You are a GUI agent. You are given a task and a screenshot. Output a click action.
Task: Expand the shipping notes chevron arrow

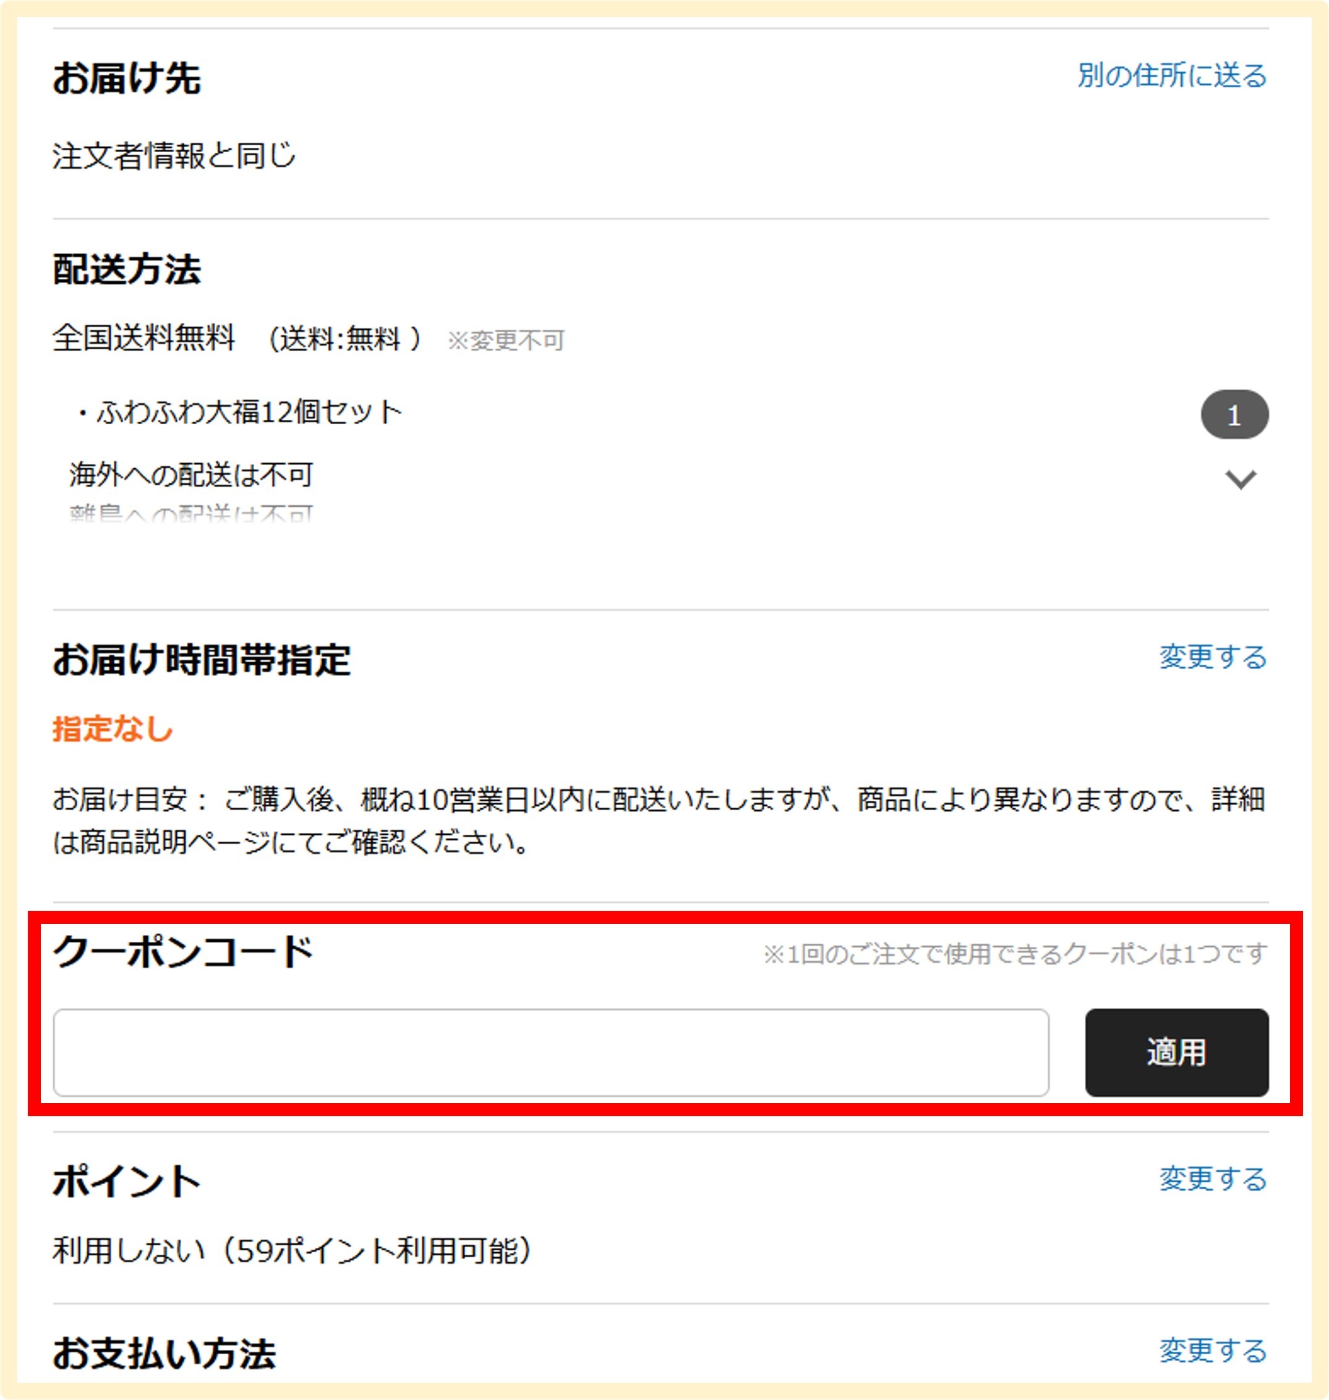[1241, 480]
